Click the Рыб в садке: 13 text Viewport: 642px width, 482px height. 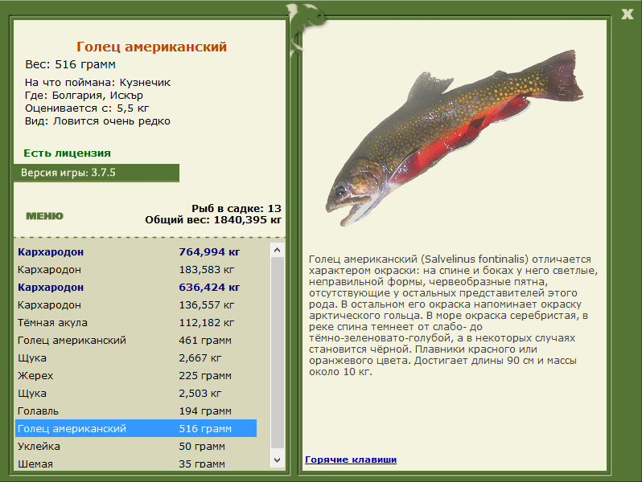[x=237, y=209]
